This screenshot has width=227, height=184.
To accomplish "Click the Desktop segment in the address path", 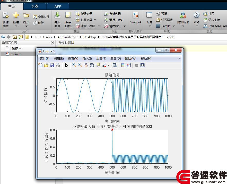I will tap(90, 37).
